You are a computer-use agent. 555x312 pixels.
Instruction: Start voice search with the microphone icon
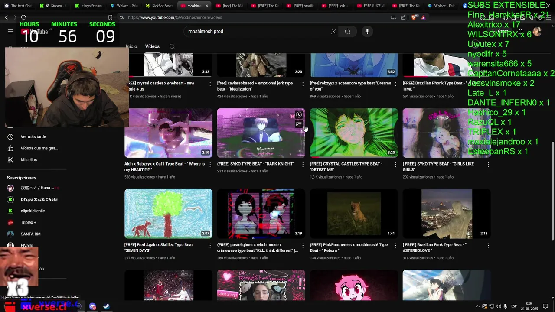click(367, 31)
